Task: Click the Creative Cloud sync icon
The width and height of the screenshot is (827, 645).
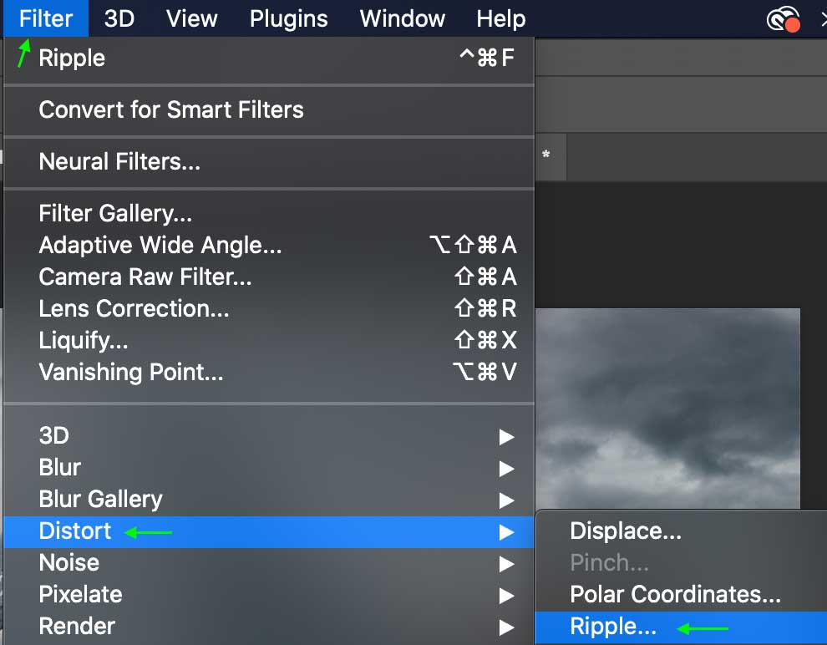Action: click(x=784, y=19)
